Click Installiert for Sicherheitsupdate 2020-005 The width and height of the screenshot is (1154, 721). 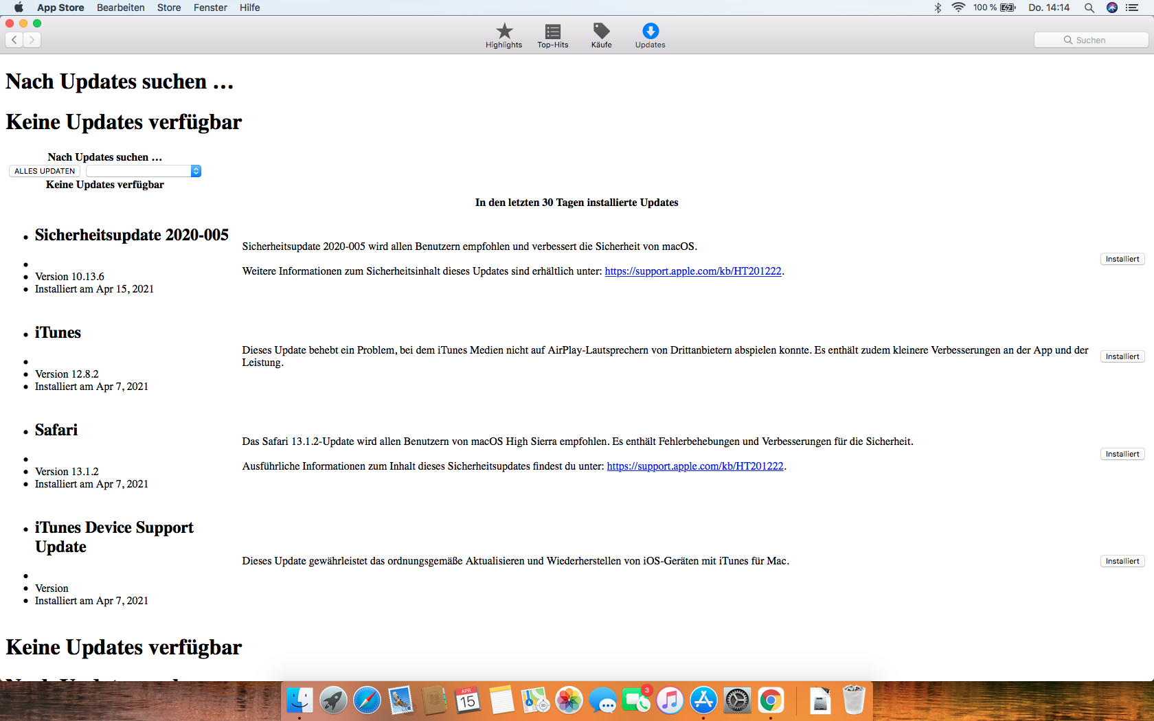pyautogui.click(x=1122, y=259)
